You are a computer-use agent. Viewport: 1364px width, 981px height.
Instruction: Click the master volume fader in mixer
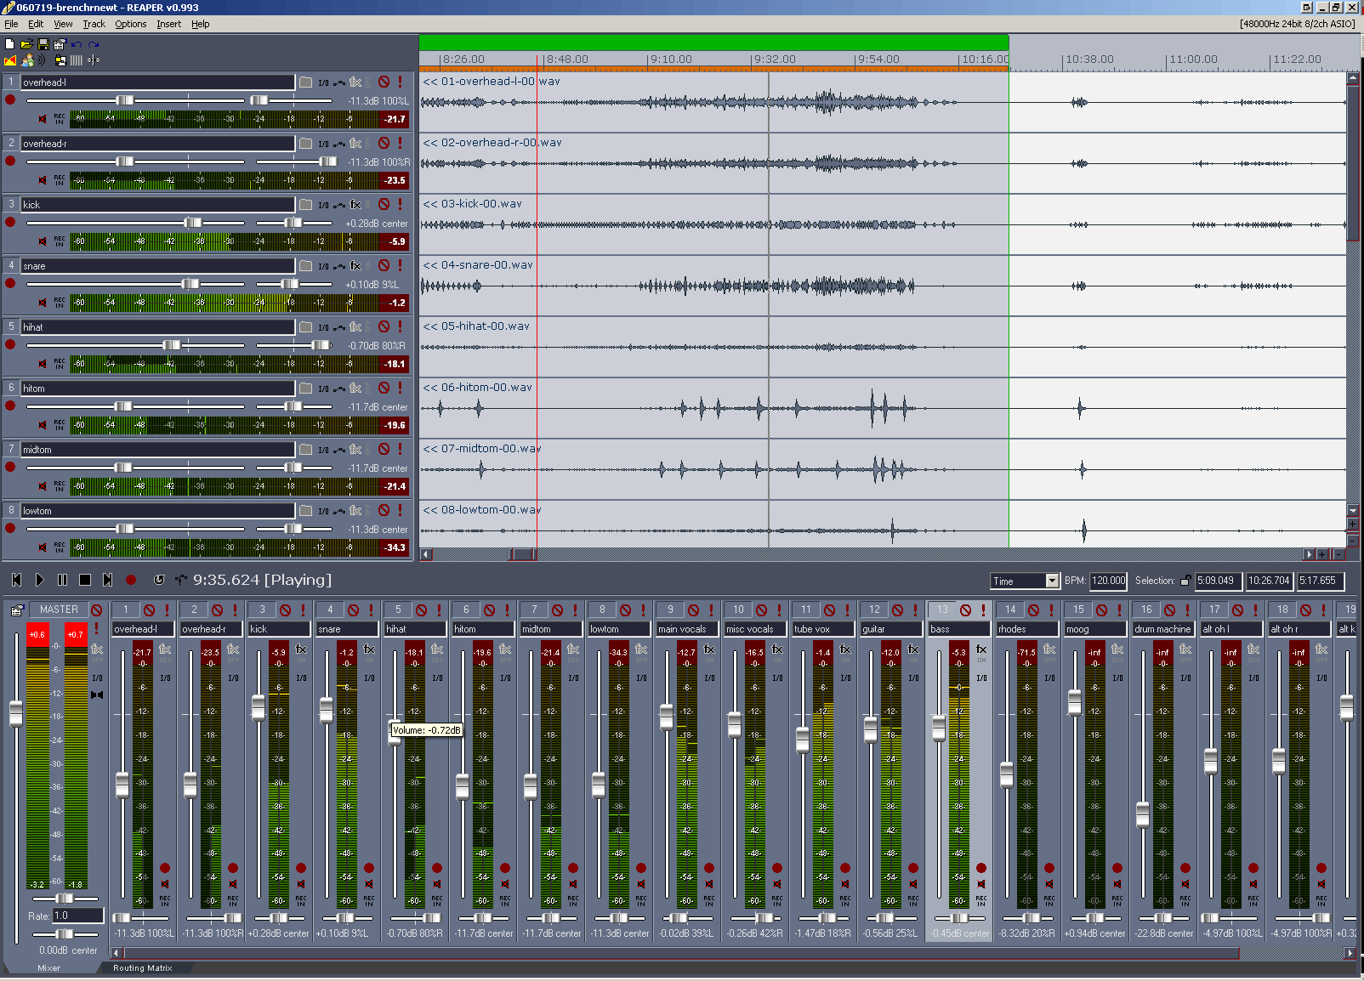point(16,714)
